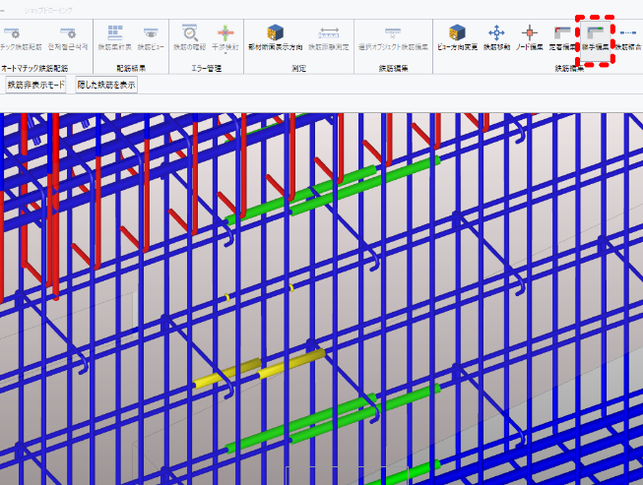Click the 鉄筋非表示モード button
Viewport: 643px width, 485px height.
tap(35, 85)
